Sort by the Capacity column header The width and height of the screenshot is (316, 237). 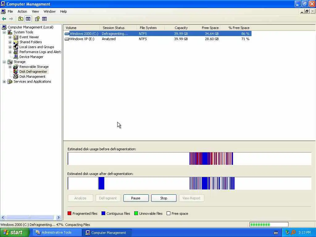coord(177,28)
